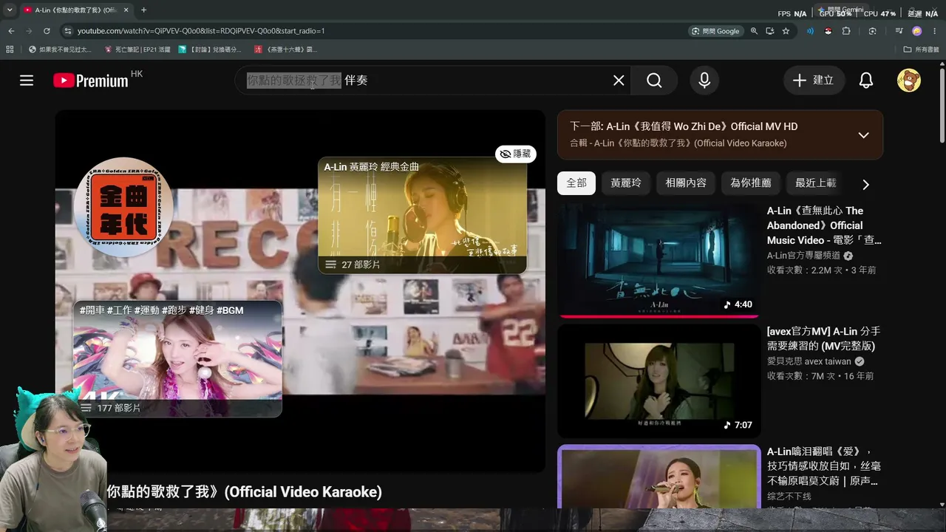The image size is (946, 532).
Task: Reload the page with the refresh icon
Action: pyautogui.click(x=47, y=31)
